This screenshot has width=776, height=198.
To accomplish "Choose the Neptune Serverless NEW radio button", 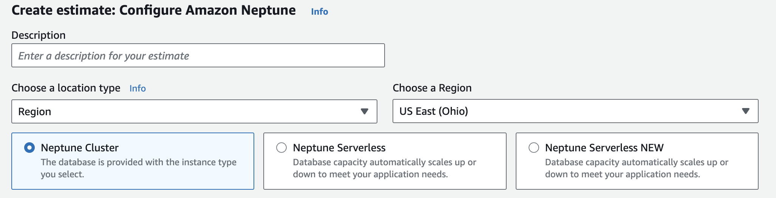I will (533, 148).
